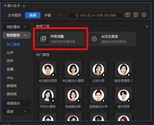This screenshot has height=125, width=154.
Task: Collapse the 推荐工具 section chevron
Action: [x=147, y=27]
